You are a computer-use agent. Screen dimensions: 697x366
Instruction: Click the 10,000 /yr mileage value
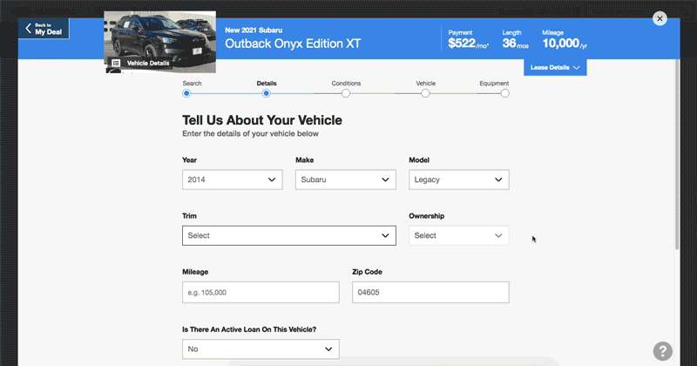565,44
